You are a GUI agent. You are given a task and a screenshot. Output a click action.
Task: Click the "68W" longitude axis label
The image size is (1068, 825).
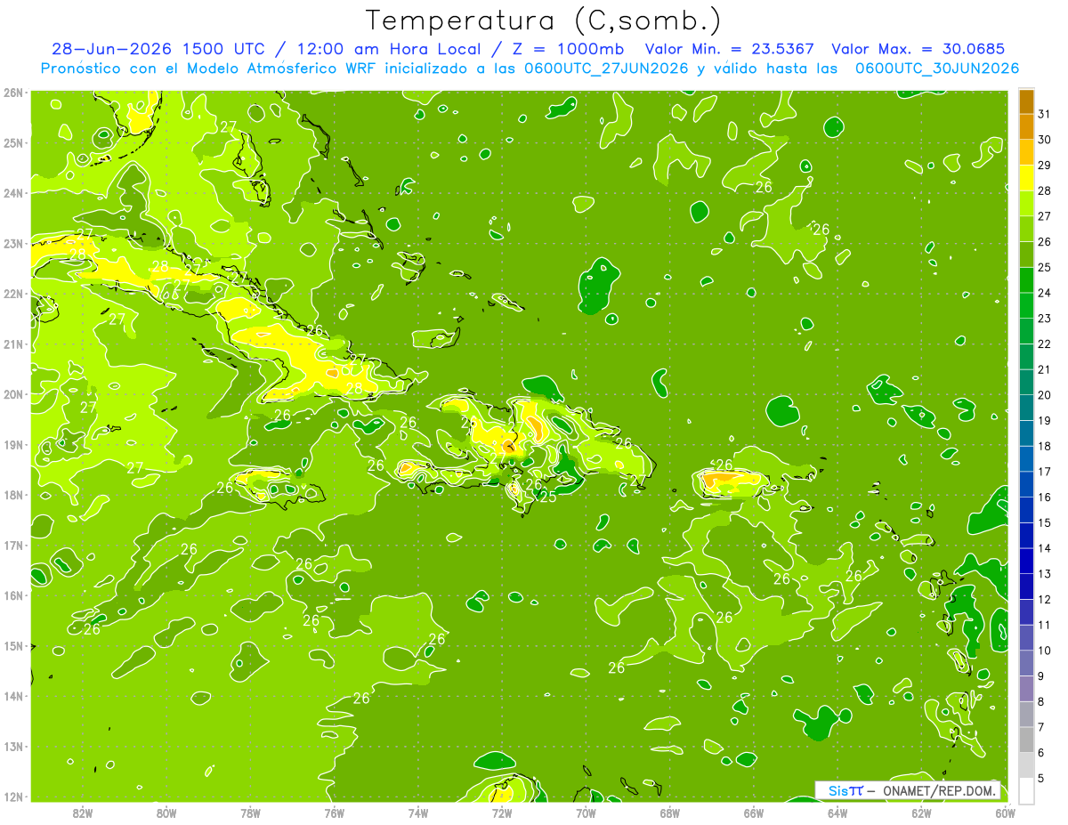coord(670,813)
